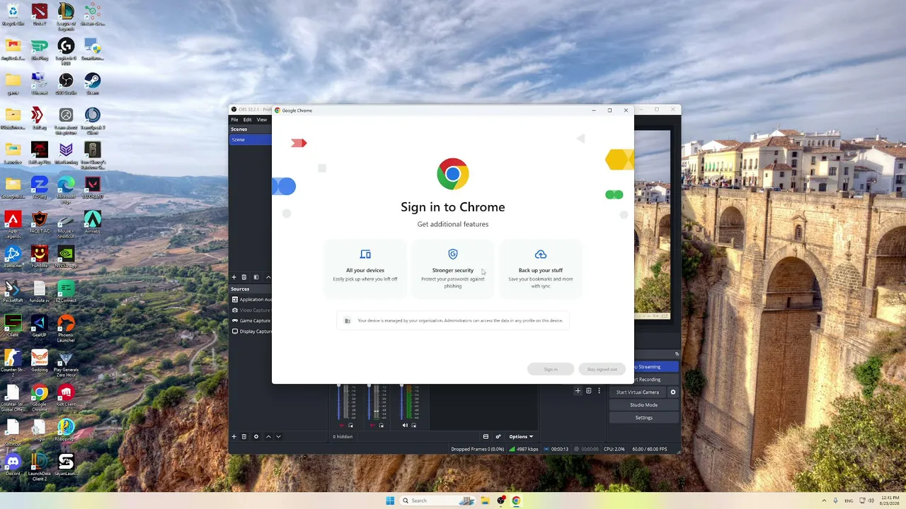This screenshot has height=509, width=906.
Task: Click the 'Dropped Frames 0 (0.0%)' status
Action: point(478,449)
